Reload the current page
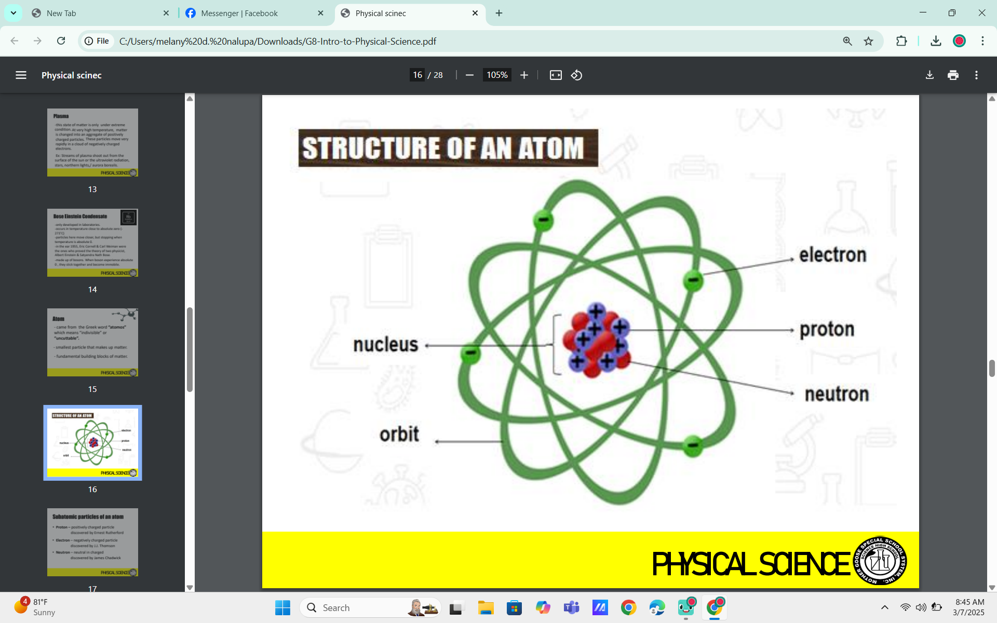The height and width of the screenshot is (623, 997). point(61,41)
